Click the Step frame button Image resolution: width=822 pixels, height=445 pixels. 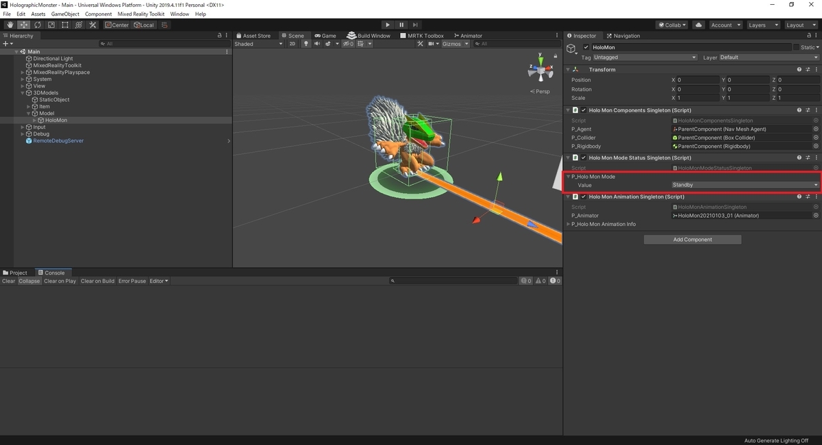coord(415,25)
